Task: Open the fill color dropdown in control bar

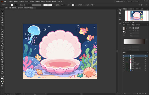Action: [14, 5]
